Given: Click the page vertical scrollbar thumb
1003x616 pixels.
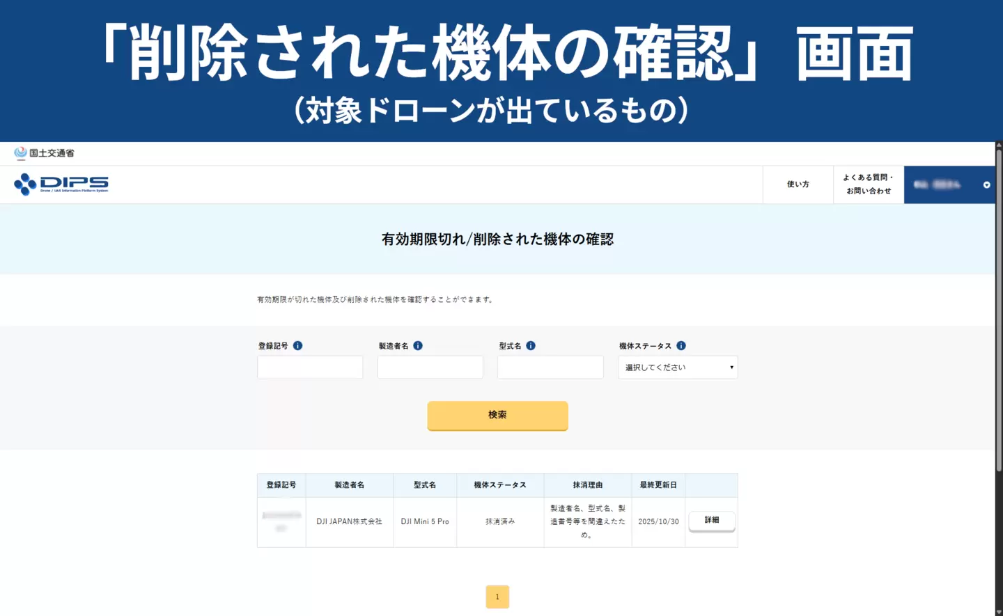Looking at the screenshot, I should tap(999, 306).
